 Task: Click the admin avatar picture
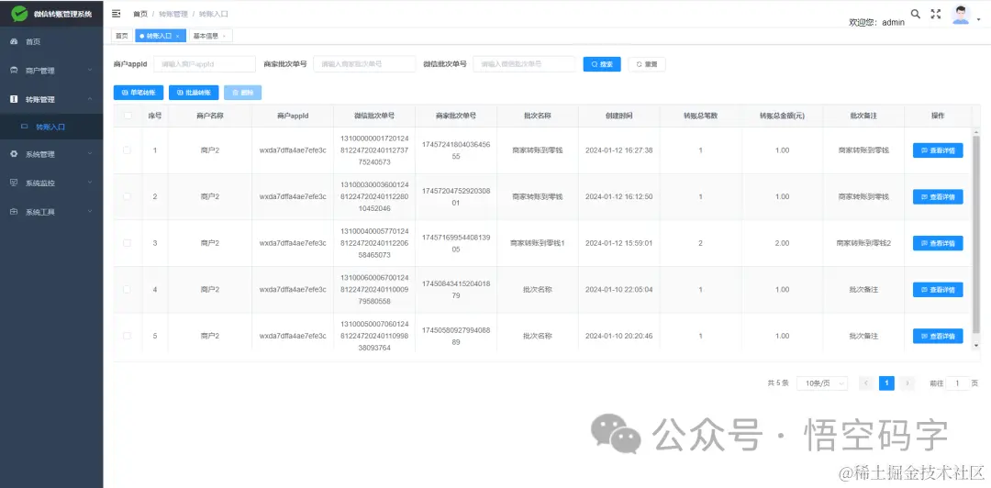point(961,15)
